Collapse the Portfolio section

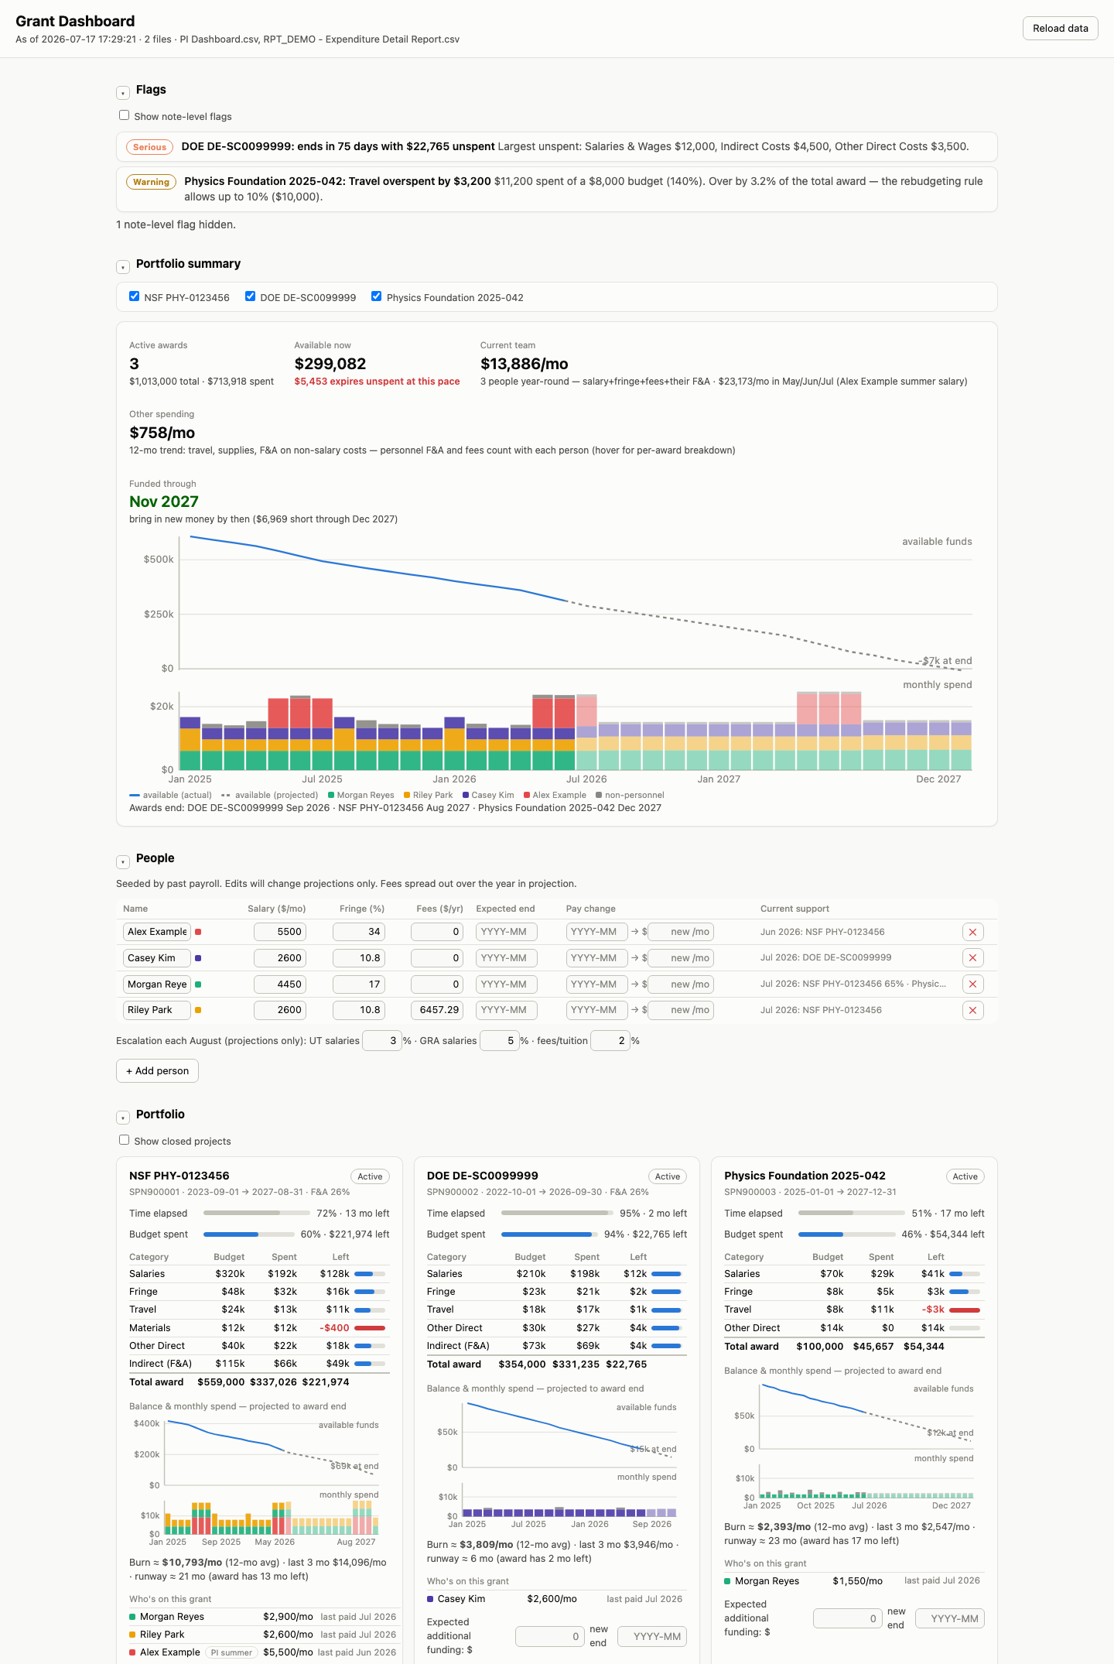[122, 1118]
